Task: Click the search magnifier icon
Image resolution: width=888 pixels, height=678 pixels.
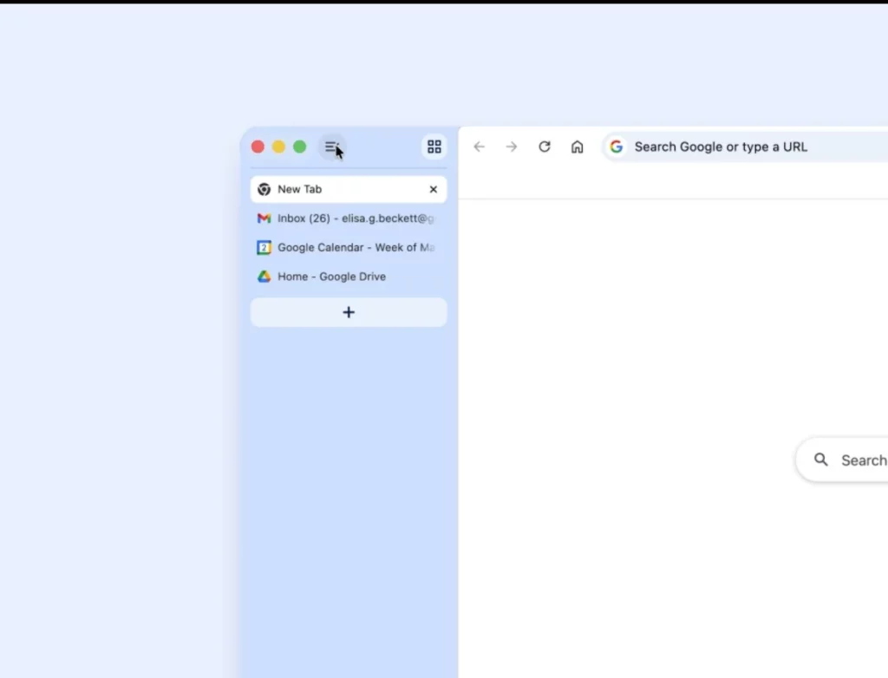Action: 821,460
